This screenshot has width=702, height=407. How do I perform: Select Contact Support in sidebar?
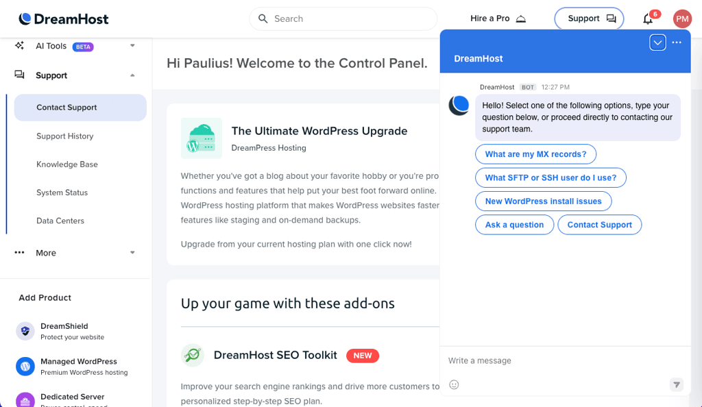(80, 108)
